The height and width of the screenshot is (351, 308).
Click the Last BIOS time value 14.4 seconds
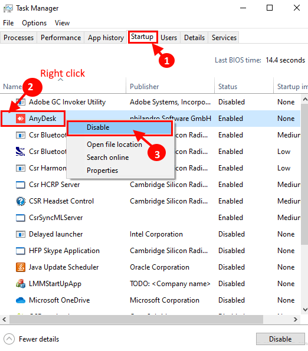point(286,60)
